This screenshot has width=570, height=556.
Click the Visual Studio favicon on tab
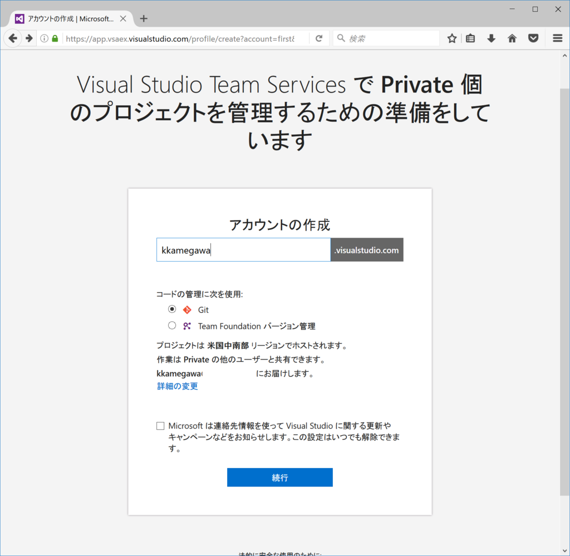[x=19, y=18]
